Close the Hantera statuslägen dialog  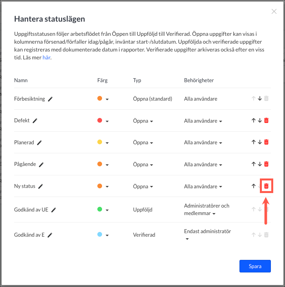pos(274,11)
